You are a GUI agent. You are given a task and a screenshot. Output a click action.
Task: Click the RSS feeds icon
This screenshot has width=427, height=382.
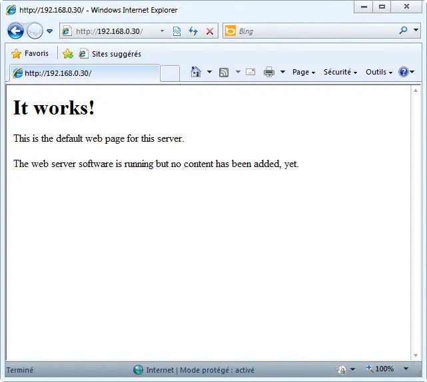[x=224, y=73]
